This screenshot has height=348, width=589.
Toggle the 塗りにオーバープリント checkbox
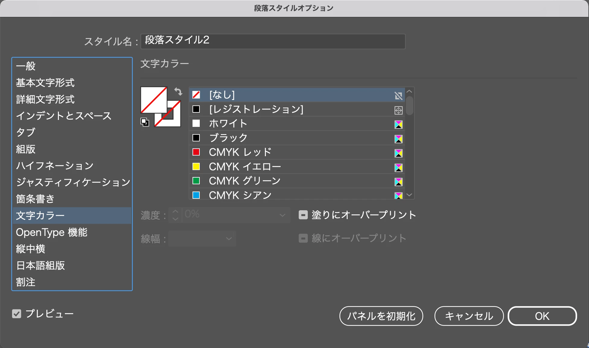[x=303, y=215]
